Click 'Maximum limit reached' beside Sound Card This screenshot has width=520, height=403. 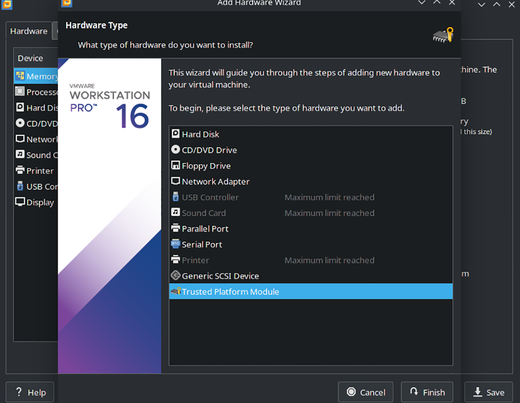pos(329,213)
